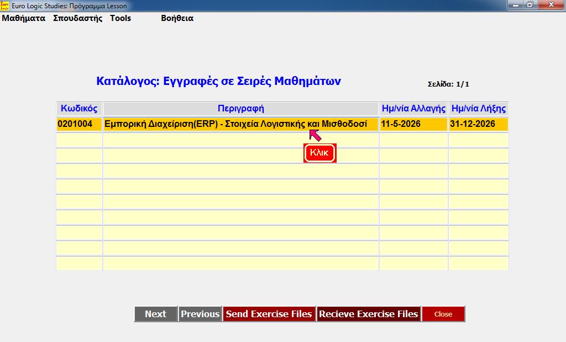This screenshot has width=566, height=342.
Task: Click the Περιγραφή column header
Action: pos(241,109)
